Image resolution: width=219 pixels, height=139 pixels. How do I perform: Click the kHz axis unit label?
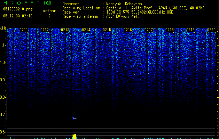(3, 28)
